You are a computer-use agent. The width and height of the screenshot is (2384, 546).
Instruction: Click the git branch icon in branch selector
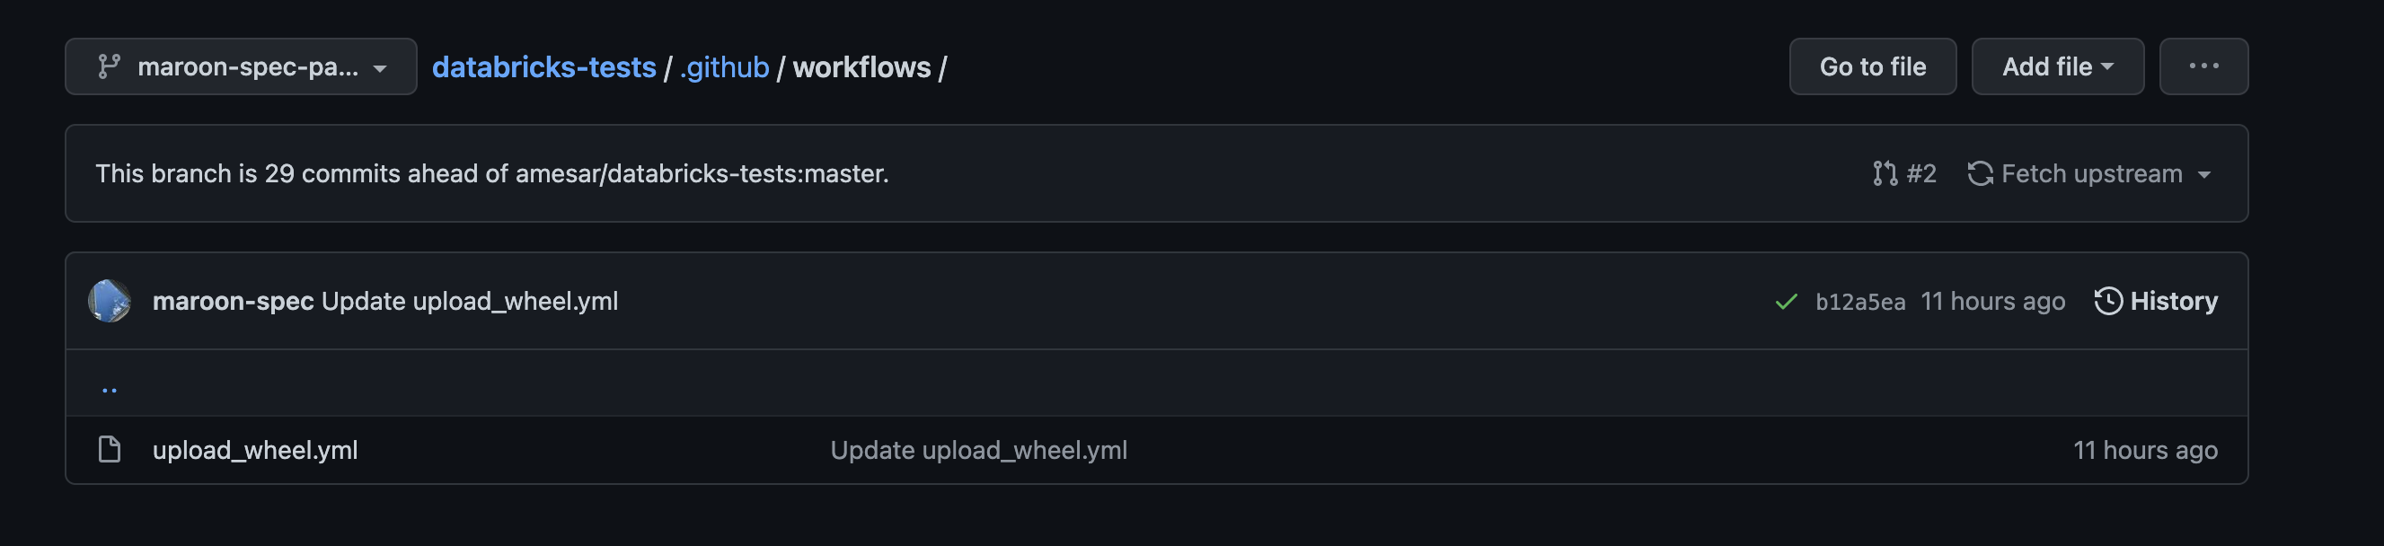tap(110, 66)
